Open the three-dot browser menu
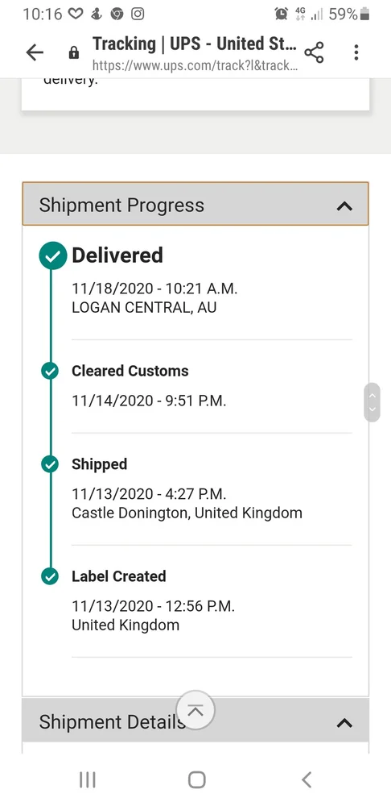The image size is (391, 806). pos(356,52)
